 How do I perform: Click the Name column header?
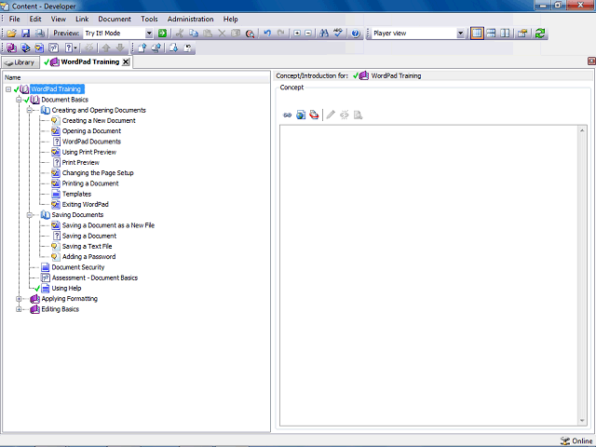click(x=136, y=77)
